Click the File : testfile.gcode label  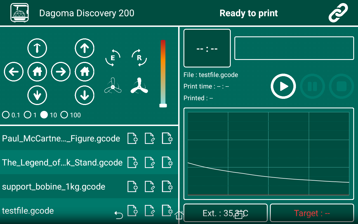[211, 75]
